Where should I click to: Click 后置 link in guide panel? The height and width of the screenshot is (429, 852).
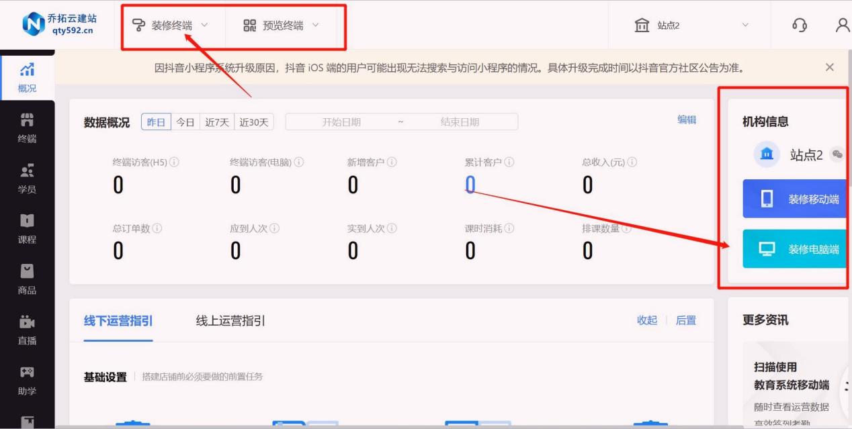[x=686, y=320]
